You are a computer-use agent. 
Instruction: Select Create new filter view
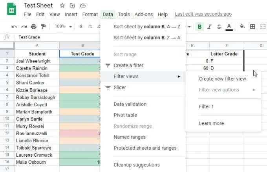[x=222, y=79]
